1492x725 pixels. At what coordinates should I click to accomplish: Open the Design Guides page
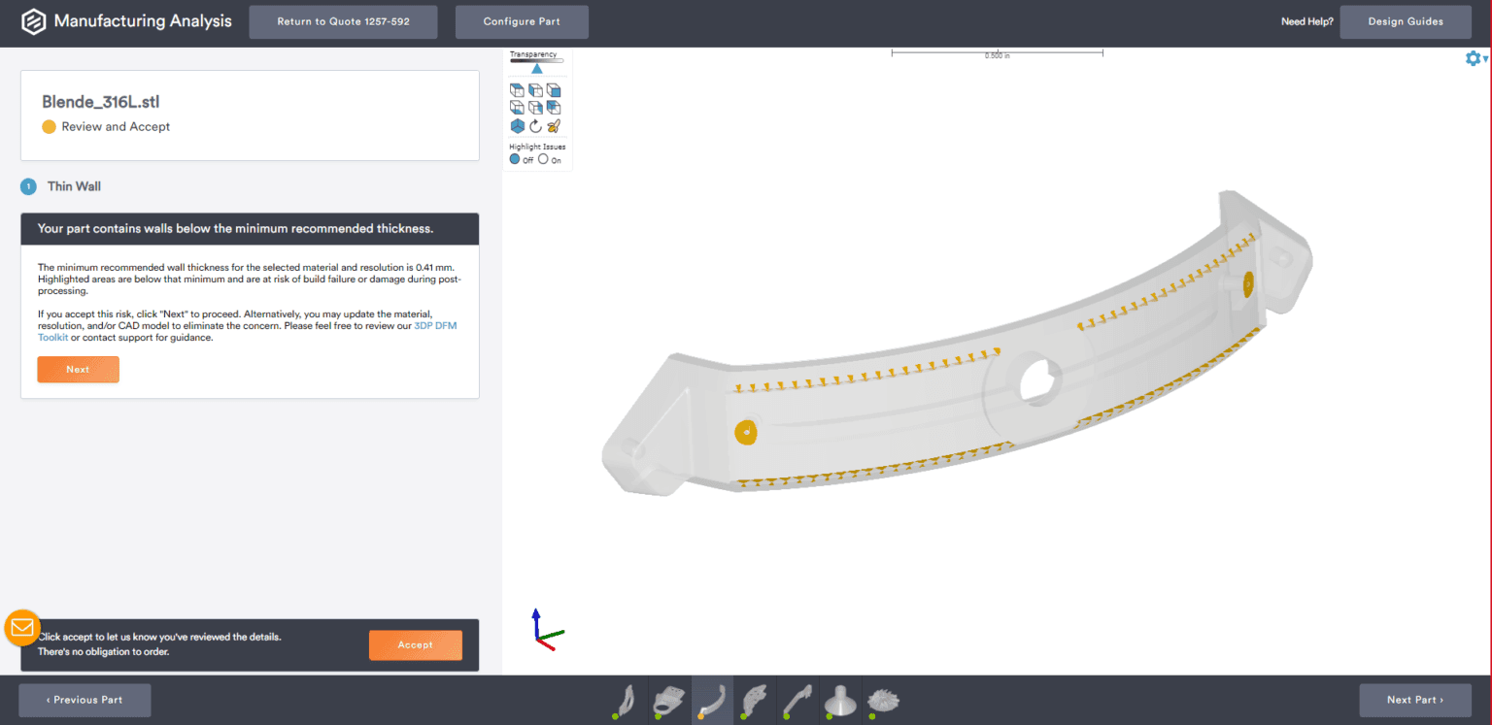click(1406, 21)
